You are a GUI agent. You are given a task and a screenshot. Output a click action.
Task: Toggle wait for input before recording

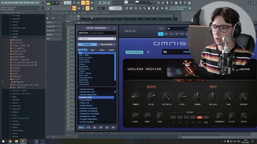[79, 3]
